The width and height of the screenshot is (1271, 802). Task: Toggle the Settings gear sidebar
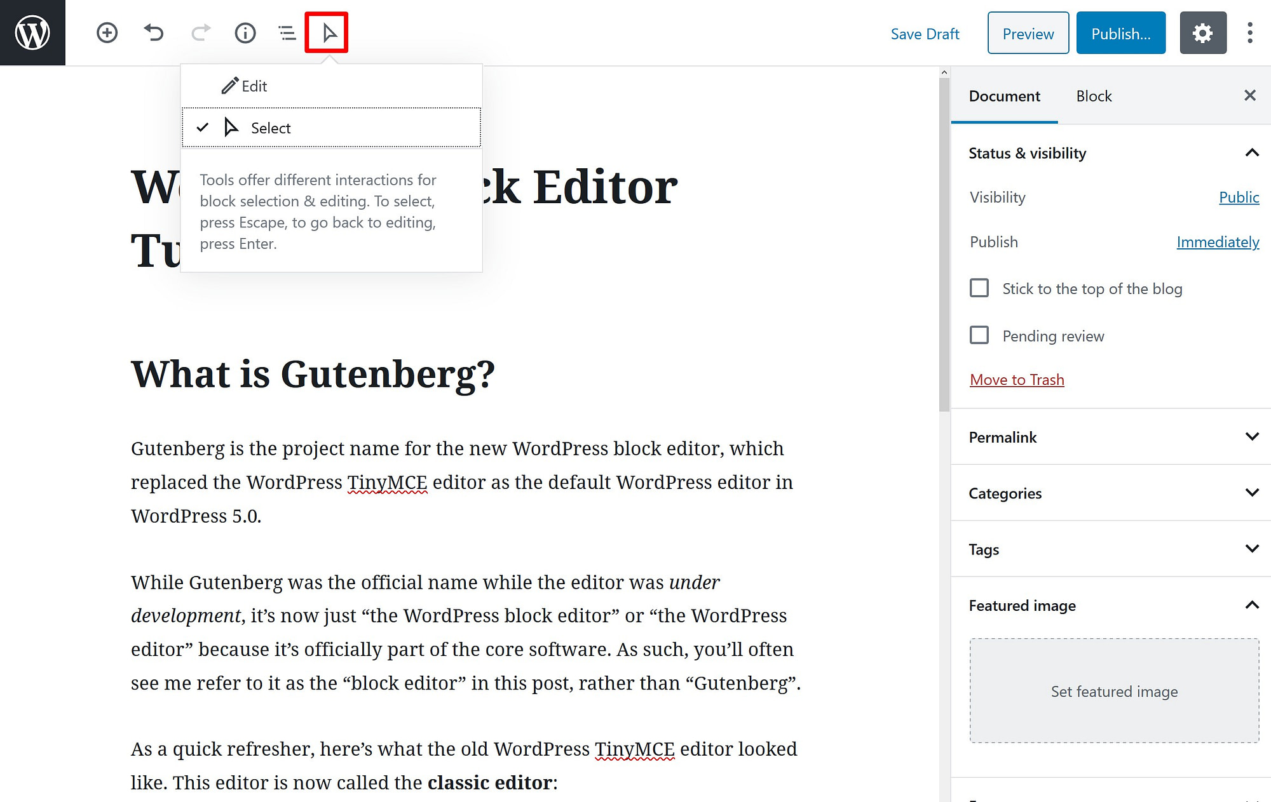1203,33
